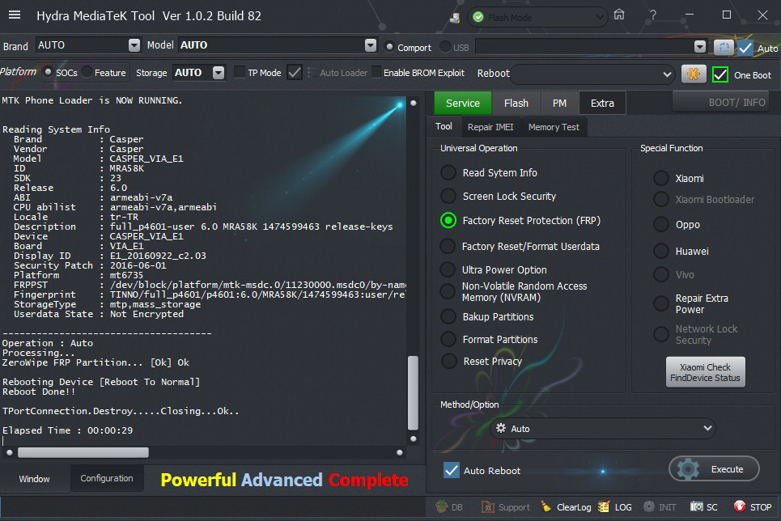Select the Comport radio button
781x521 pixels.
[389, 46]
